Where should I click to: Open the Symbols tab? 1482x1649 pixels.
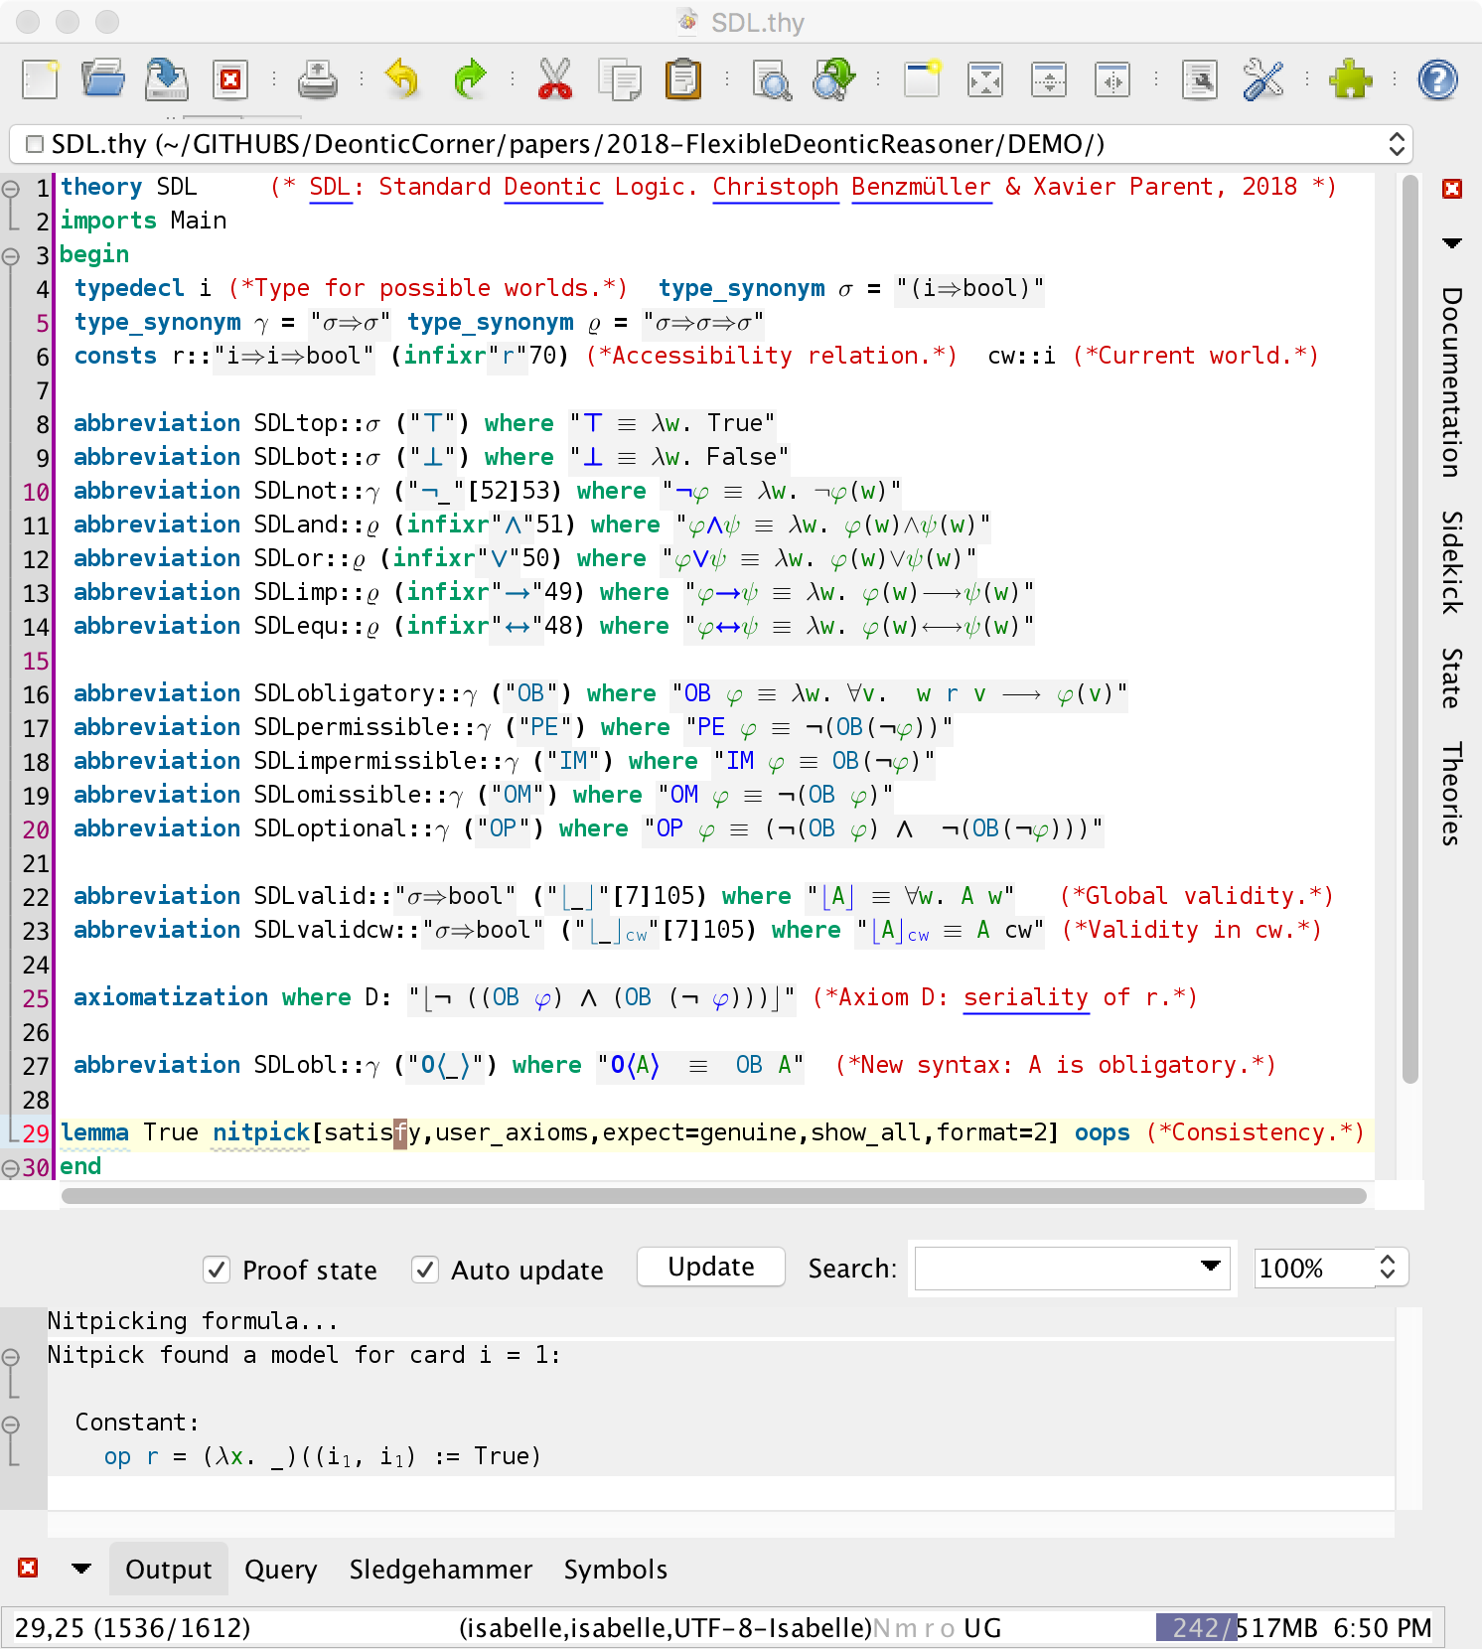[615, 1570]
